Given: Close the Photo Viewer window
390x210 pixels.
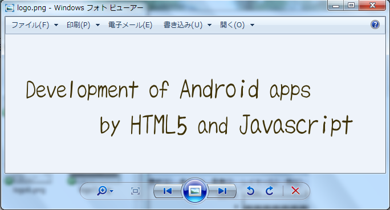Looking at the screenshot, I should coord(372,6).
